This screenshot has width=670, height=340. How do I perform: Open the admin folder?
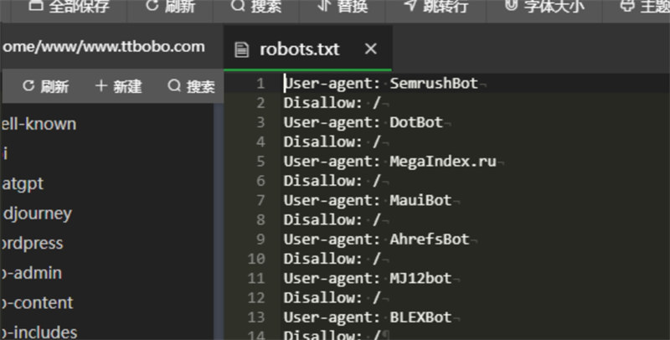32,273
